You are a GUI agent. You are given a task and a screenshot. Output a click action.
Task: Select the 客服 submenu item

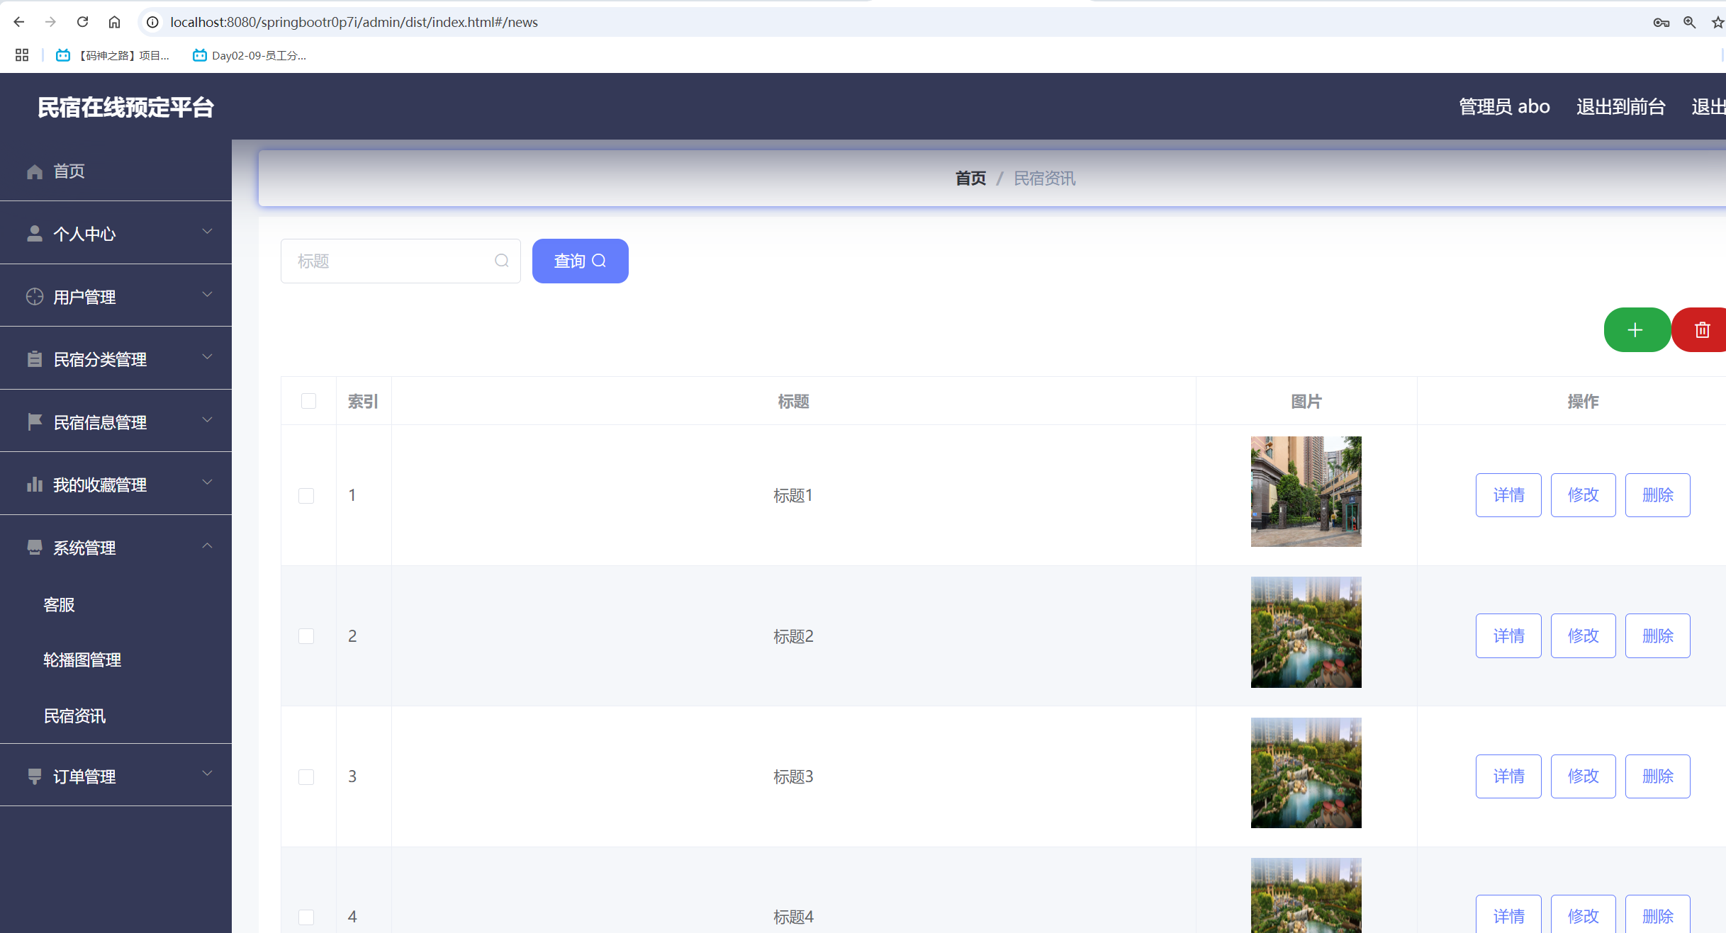[x=60, y=604]
